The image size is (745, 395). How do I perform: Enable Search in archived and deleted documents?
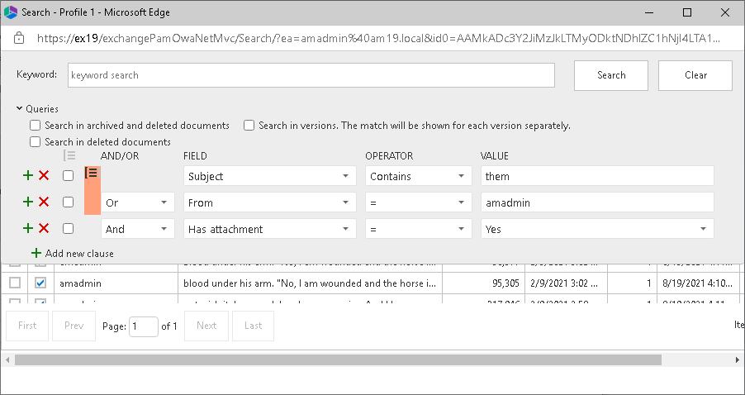(x=36, y=126)
